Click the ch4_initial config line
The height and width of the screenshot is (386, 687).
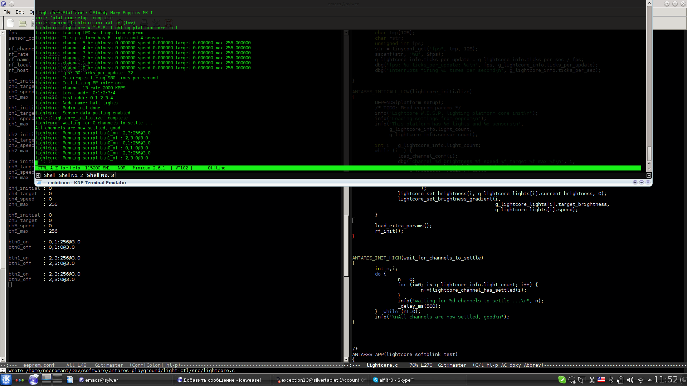30,188
